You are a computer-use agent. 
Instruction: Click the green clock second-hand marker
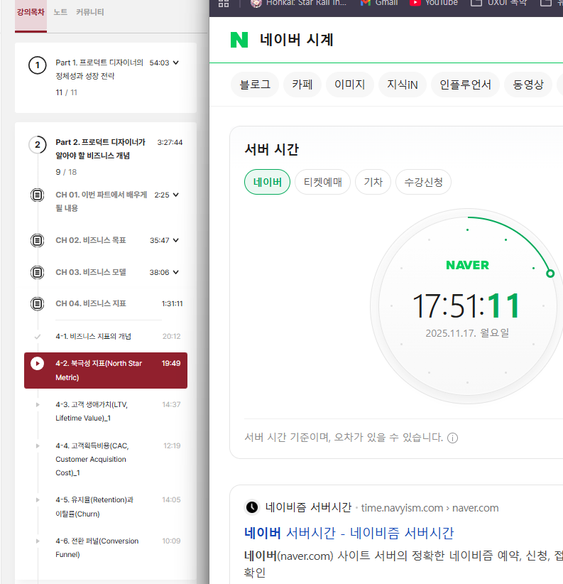(550, 274)
